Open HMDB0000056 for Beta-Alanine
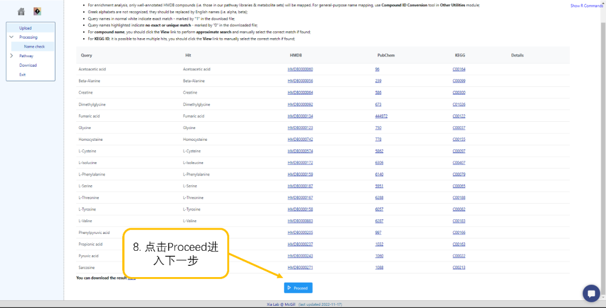The height and width of the screenshot is (308, 606). [300, 81]
